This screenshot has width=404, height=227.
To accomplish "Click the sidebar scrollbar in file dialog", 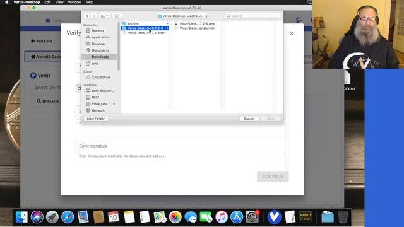I will [x=119, y=46].
